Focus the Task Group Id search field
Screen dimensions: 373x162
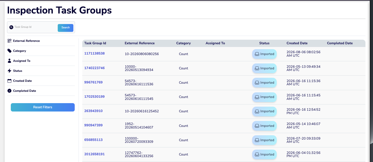coord(35,27)
